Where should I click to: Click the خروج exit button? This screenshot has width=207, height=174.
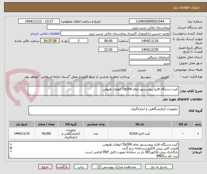[x=45, y=167]
